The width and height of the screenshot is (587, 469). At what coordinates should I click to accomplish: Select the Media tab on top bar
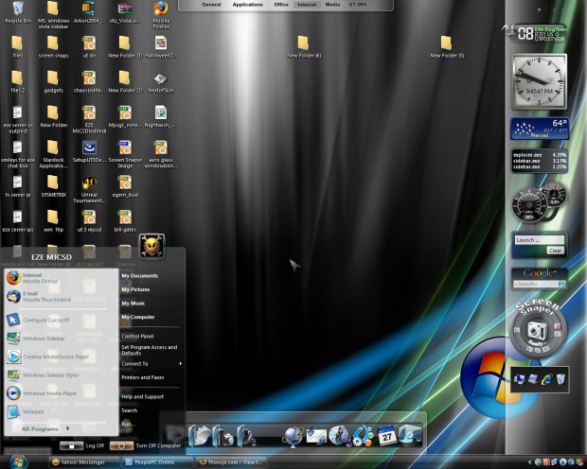332,5
